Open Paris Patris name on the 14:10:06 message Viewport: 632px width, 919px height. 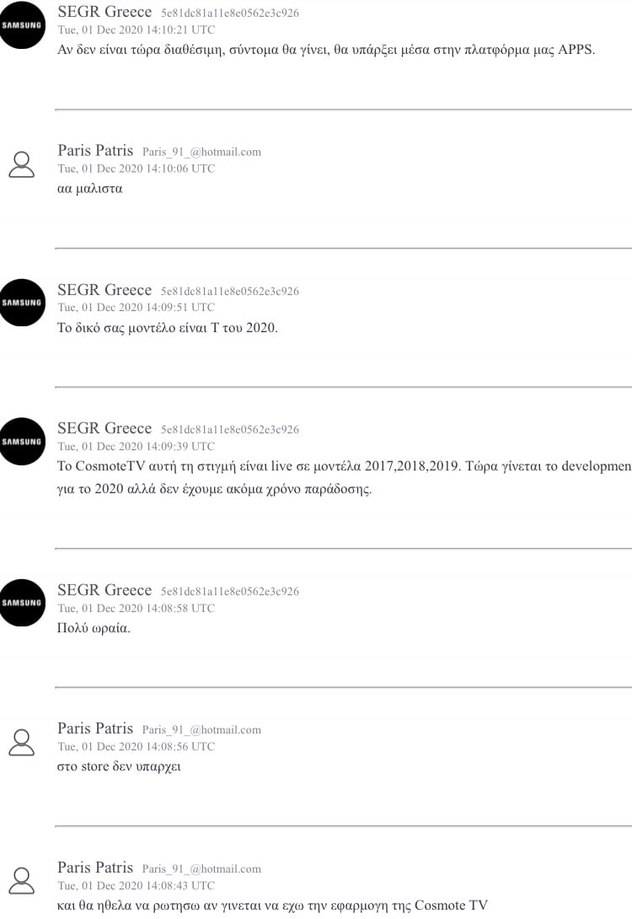point(95,151)
